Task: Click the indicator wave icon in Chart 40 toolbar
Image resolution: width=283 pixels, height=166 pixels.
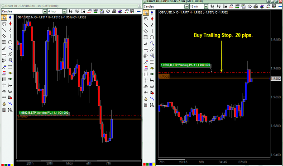Action: (231, 6)
